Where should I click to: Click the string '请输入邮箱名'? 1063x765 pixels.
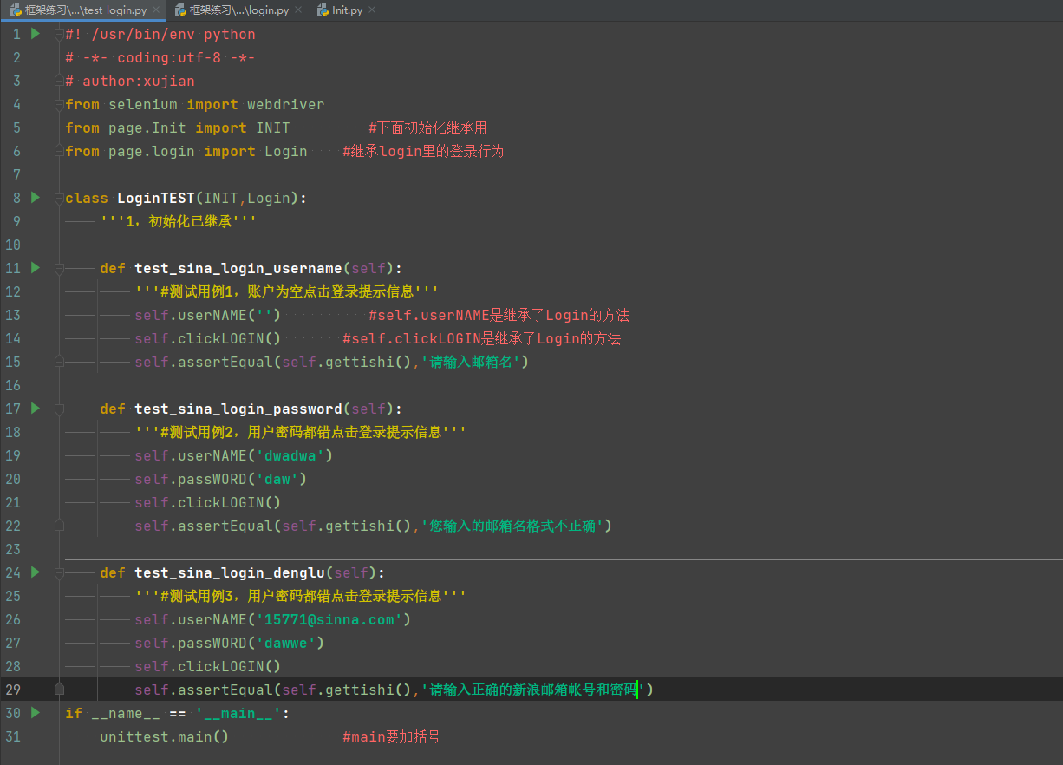(x=471, y=363)
